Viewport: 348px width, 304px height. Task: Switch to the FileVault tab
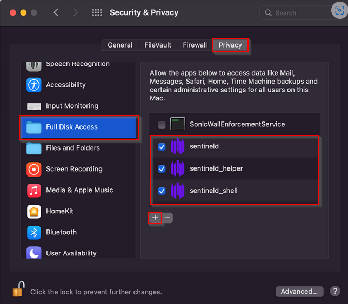tap(158, 45)
